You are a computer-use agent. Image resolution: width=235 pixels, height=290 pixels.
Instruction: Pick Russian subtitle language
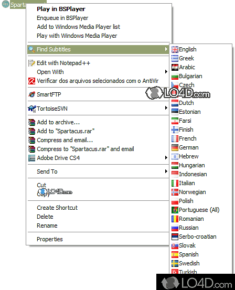(x=188, y=228)
